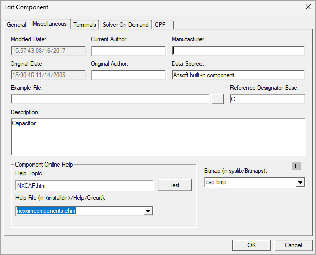Click inside the Description text area

tap(158, 137)
